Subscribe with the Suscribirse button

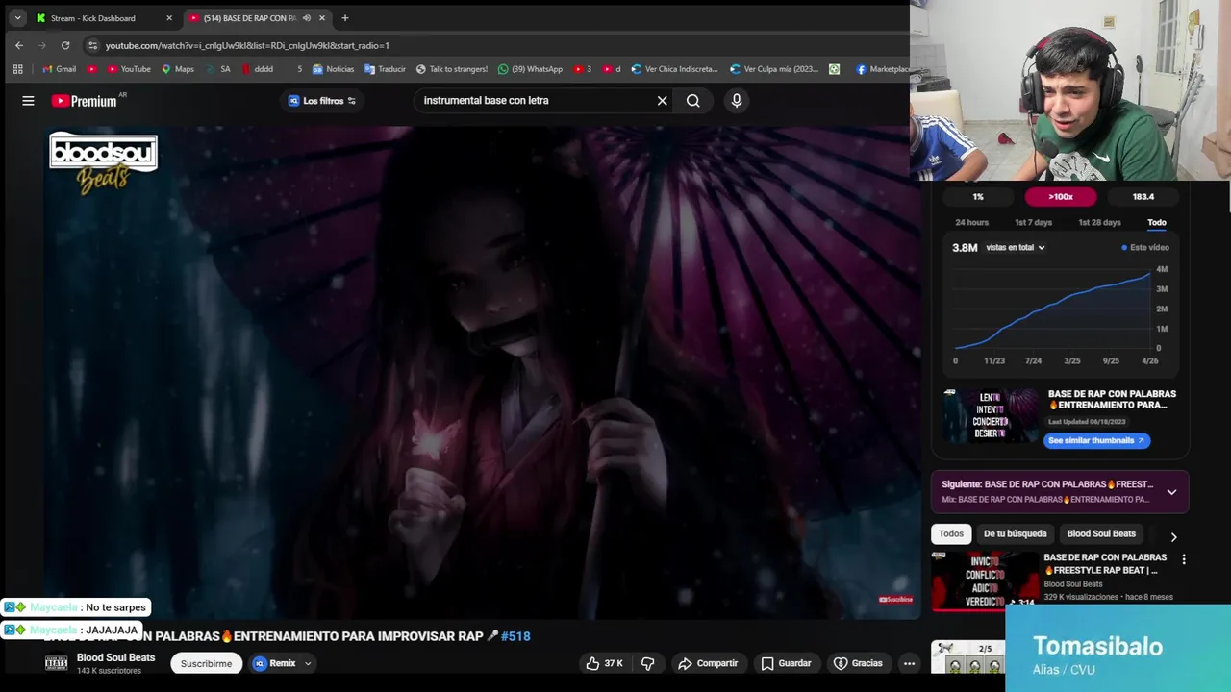coord(206,663)
